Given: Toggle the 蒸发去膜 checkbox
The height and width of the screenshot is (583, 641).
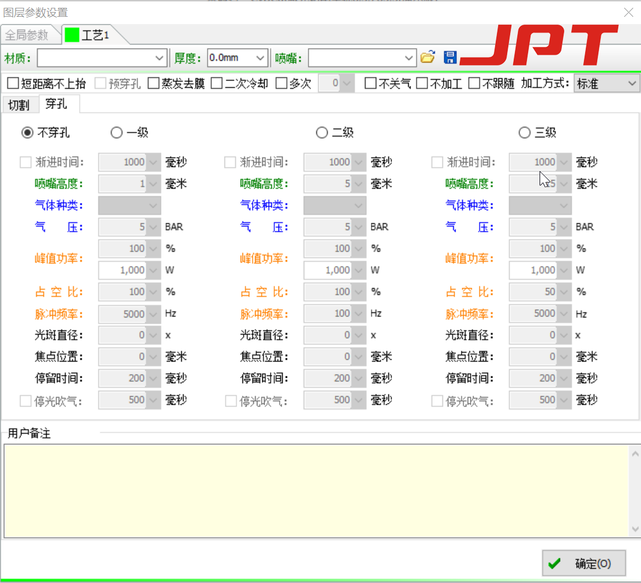Looking at the screenshot, I should 154,83.
